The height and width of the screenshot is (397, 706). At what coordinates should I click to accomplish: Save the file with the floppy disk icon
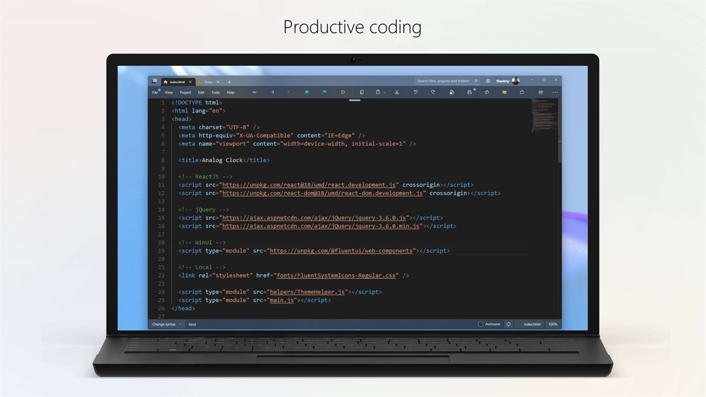pos(469,92)
